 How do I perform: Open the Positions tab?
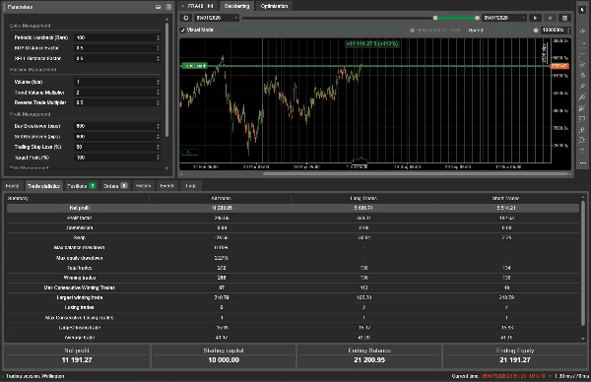(x=81, y=186)
